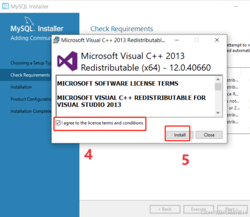Select Installation step in sidebar

point(21,87)
